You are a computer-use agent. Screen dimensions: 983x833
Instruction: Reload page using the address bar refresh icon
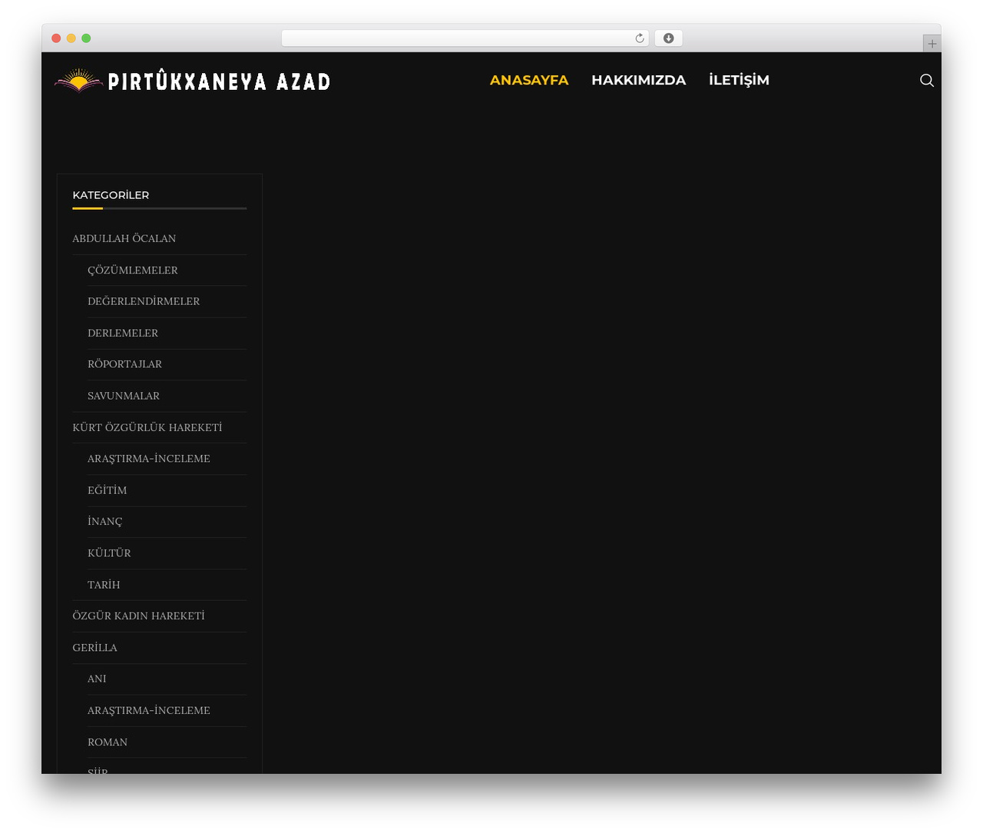coord(639,38)
